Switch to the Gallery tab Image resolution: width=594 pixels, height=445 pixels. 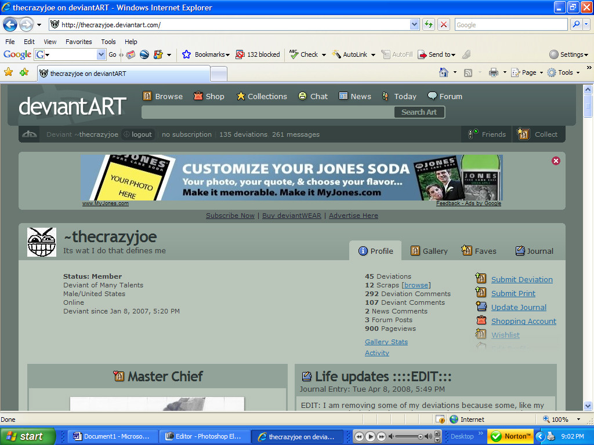(429, 251)
